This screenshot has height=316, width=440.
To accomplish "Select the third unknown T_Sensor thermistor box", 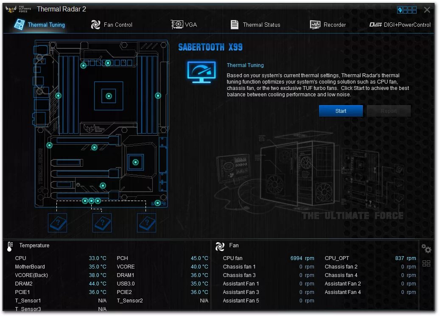I will [x=146, y=223].
